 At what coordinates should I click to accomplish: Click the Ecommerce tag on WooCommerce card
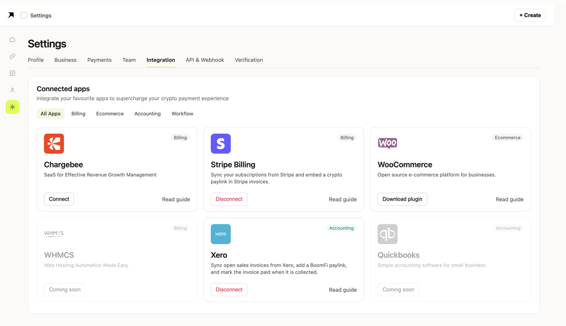pos(508,137)
